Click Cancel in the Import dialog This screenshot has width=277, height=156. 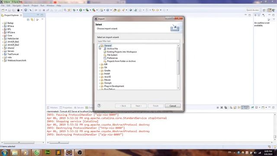pyautogui.click(x=173, y=106)
